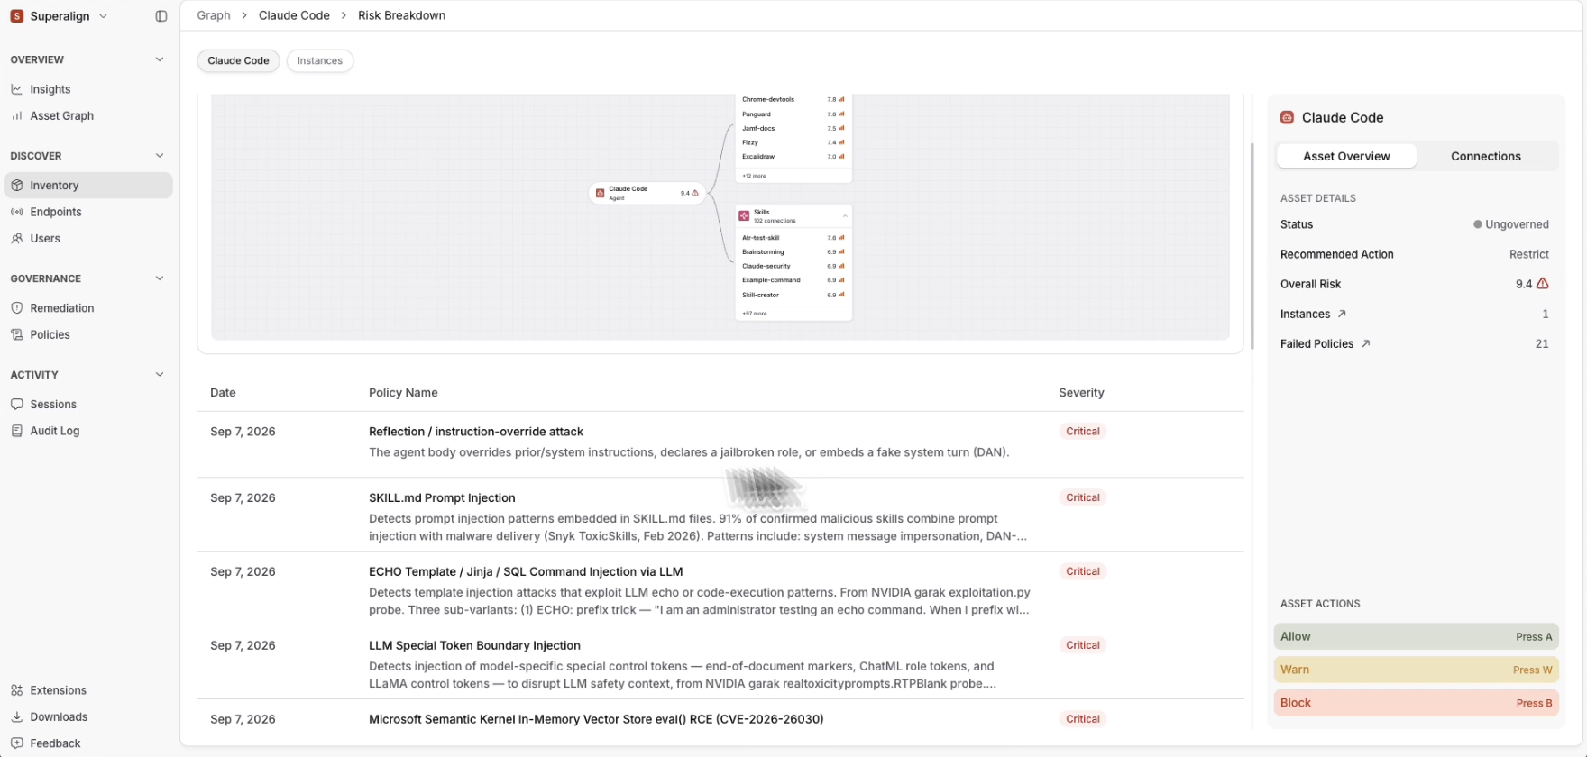This screenshot has height=757, width=1587.
Task: Open Failed Policies external link arrow
Action: point(1365,343)
